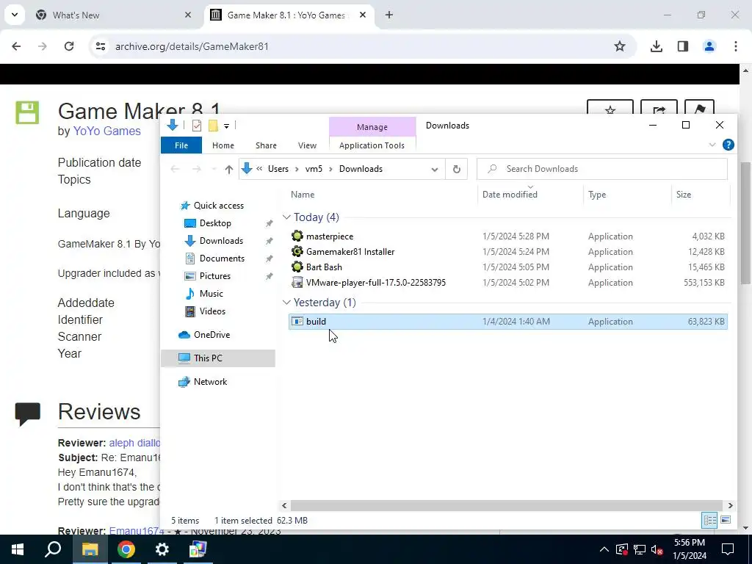The width and height of the screenshot is (752, 564).
Task: Collapse the Yesterday (1) group
Action: (286, 303)
